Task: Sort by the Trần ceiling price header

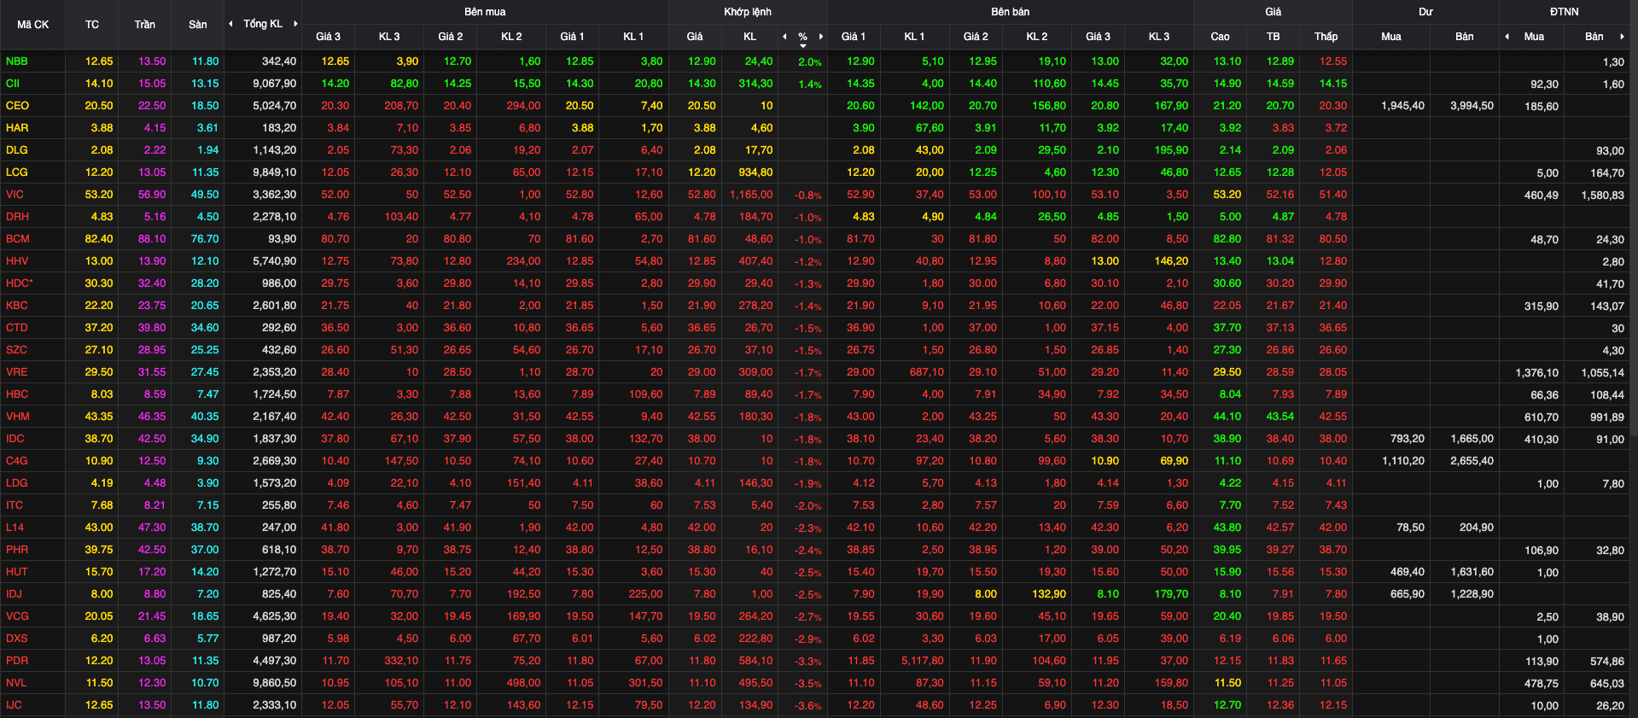Action: tap(145, 25)
